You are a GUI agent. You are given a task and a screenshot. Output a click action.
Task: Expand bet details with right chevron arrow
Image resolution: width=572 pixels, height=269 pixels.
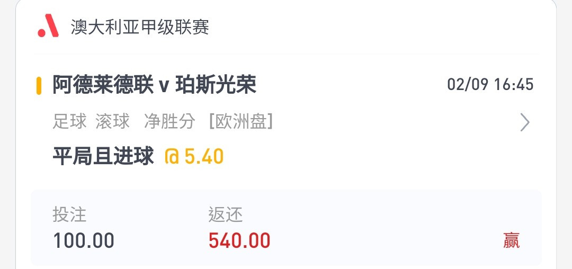point(524,122)
